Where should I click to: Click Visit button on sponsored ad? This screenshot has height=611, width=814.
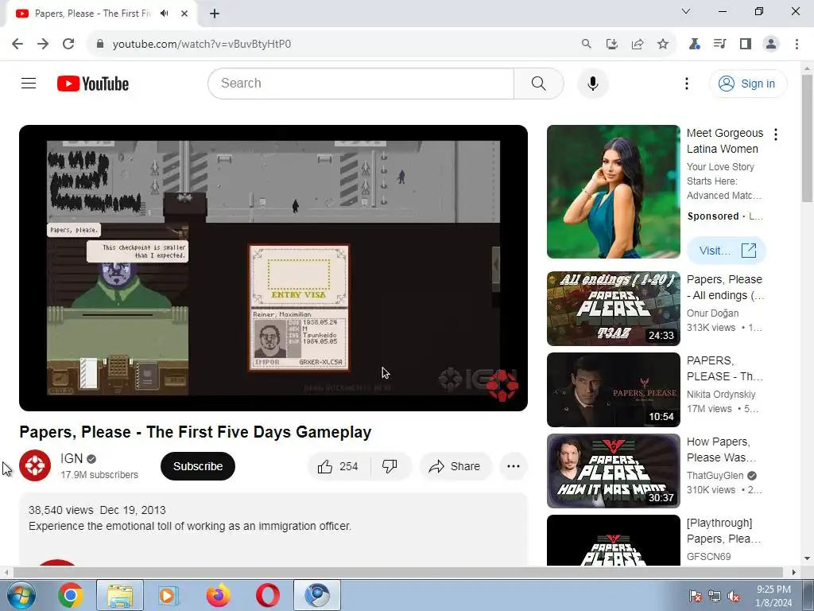click(x=727, y=251)
